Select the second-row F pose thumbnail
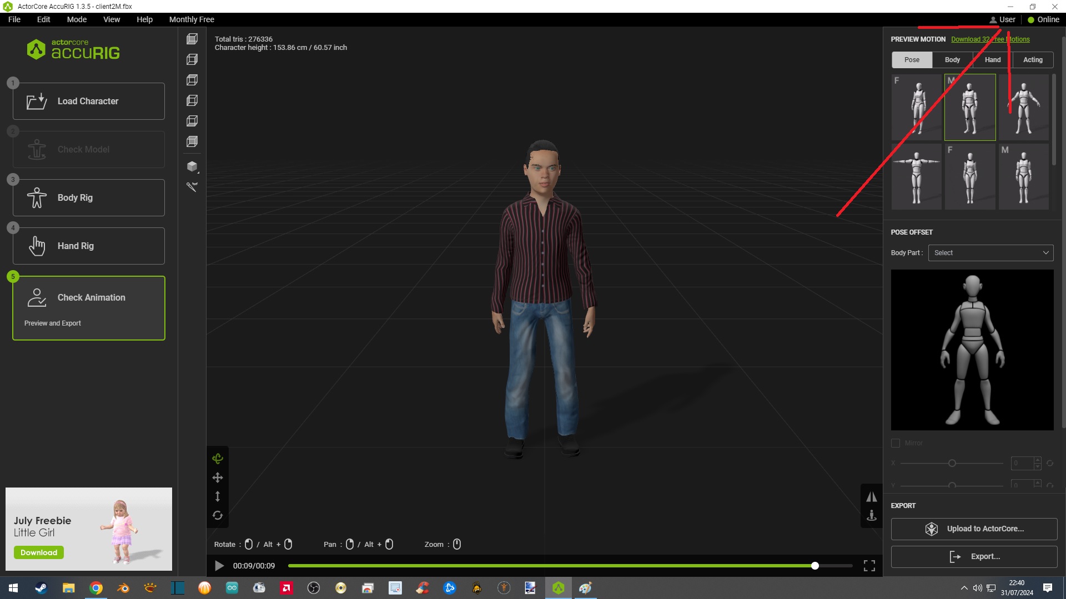The width and height of the screenshot is (1066, 599). (970, 176)
